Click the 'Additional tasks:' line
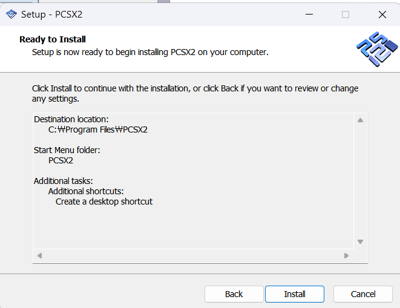 click(64, 181)
